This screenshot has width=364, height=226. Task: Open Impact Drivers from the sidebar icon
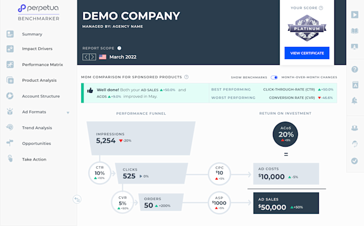(x=10, y=49)
